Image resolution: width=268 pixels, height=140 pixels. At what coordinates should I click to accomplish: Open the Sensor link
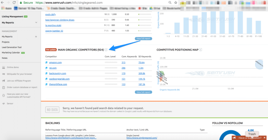[10, 103]
